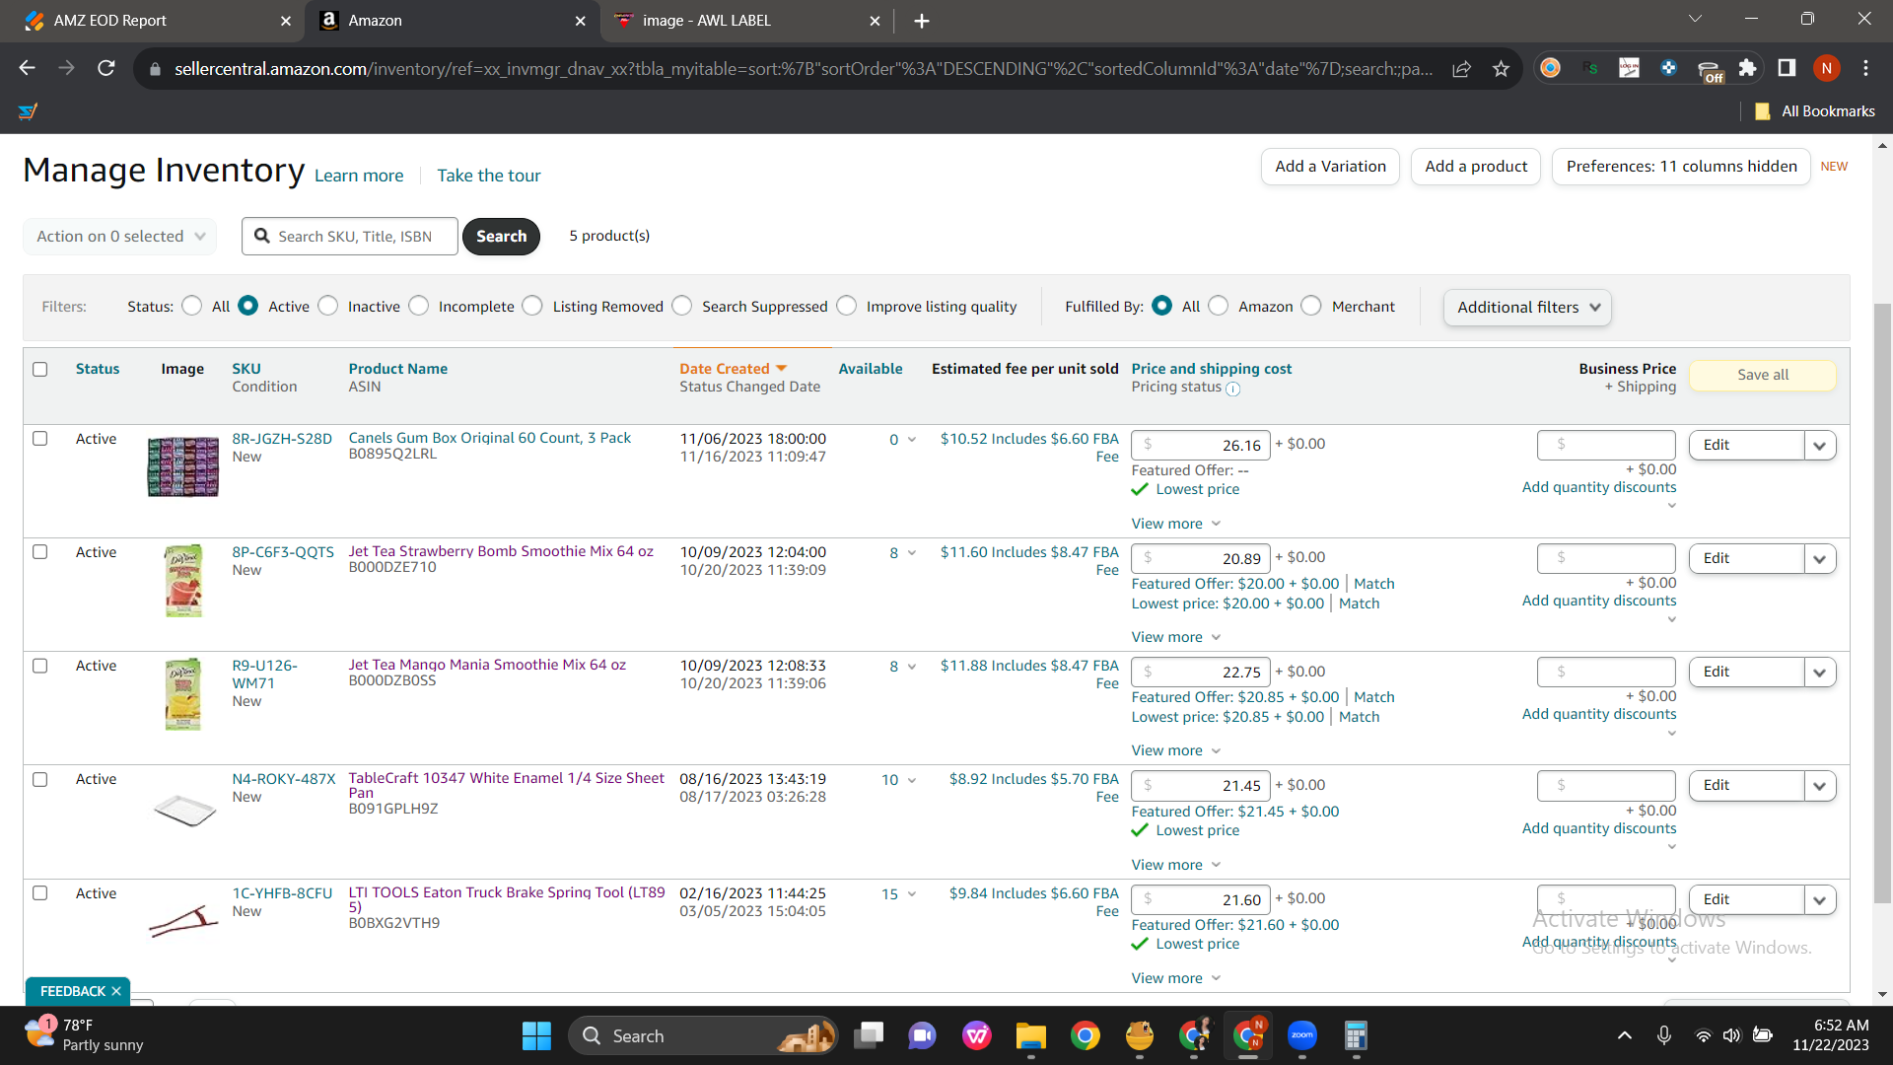Open Chrome three-dot menu
The image size is (1893, 1065).
(1865, 68)
